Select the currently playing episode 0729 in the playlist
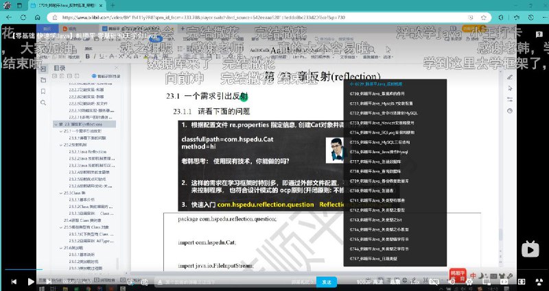The width and height of the screenshot is (549, 291). coord(384,84)
